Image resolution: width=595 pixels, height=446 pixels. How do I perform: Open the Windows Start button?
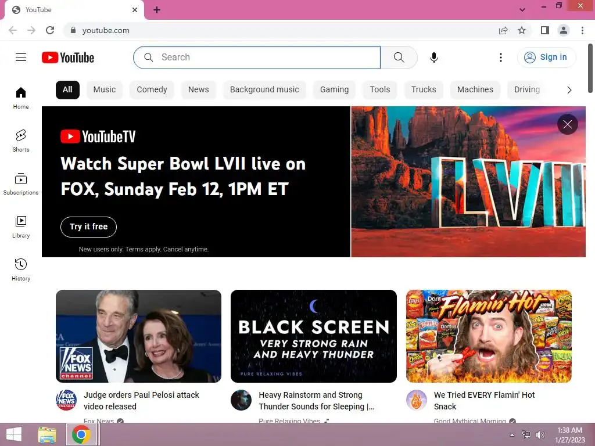[x=14, y=434]
